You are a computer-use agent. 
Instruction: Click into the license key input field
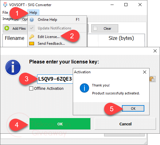pyautogui.click(x=55, y=79)
